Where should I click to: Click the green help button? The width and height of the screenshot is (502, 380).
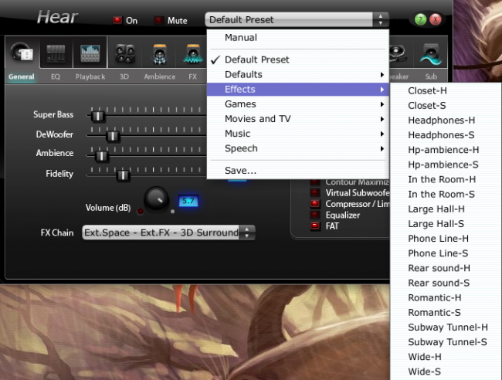(x=420, y=19)
